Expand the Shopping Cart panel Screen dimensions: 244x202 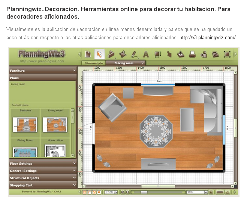43,185
